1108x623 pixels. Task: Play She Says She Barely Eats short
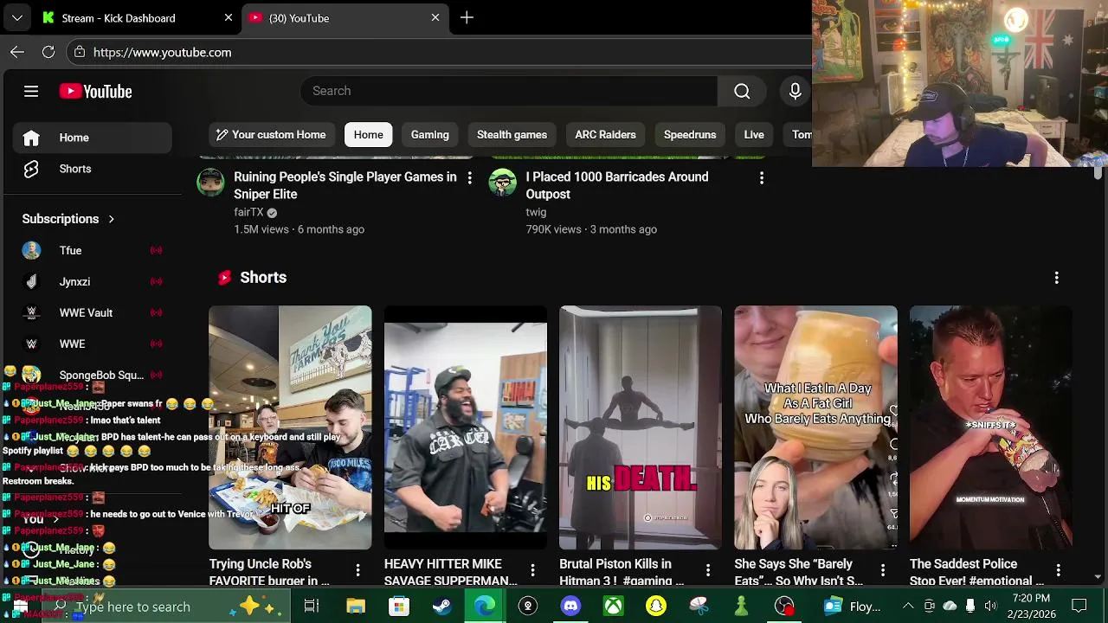point(815,427)
